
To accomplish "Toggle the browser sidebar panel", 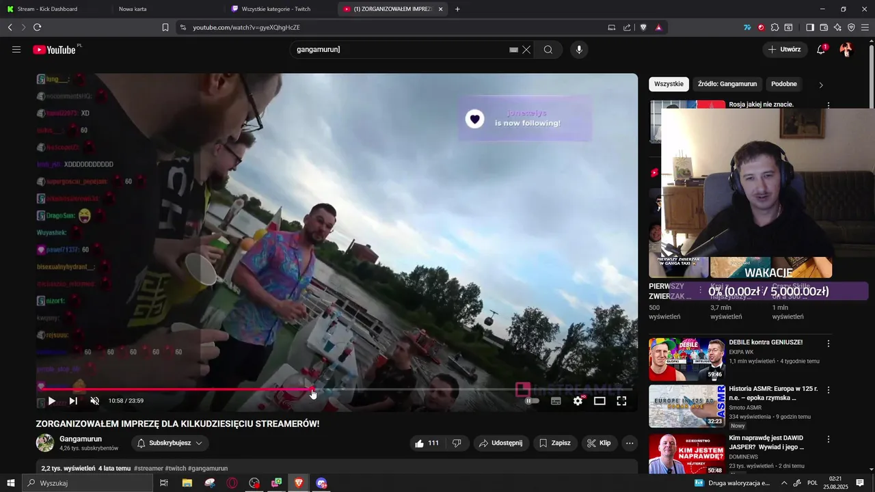I will click(x=810, y=27).
